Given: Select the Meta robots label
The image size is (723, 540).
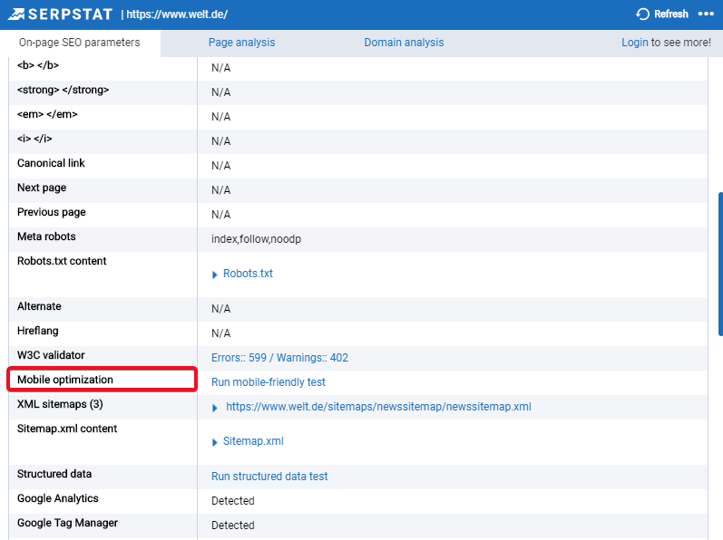Looking at the screenshot, I should click(46, 236).
